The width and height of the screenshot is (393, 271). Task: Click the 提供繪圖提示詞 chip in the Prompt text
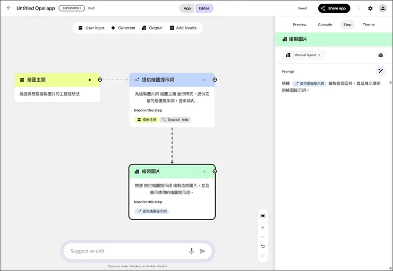pyautogui.click(x=309, y=83)
